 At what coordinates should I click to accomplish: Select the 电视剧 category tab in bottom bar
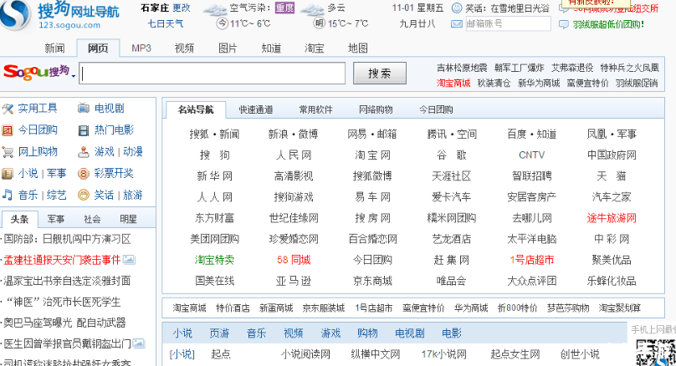point(410,333)
